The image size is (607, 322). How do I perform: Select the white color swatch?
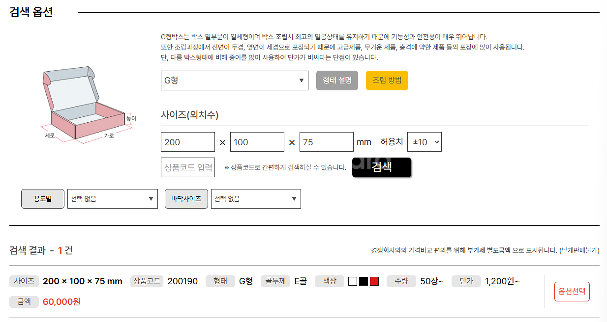353,281
